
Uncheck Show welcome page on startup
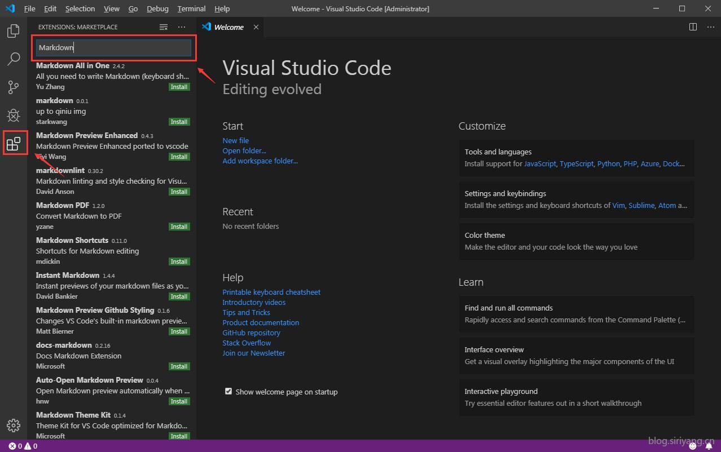(x=228, y=391)
